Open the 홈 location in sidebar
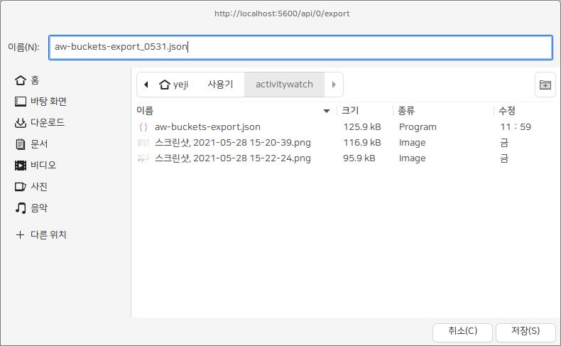 [28, 80]
